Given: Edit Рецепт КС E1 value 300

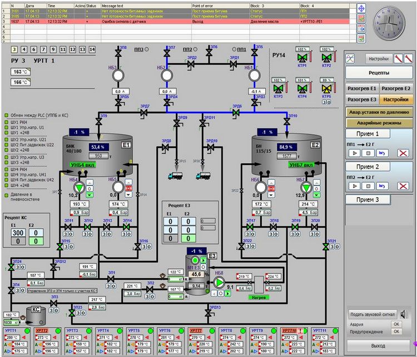Looking at the screenshot, I should coord(18,233).
